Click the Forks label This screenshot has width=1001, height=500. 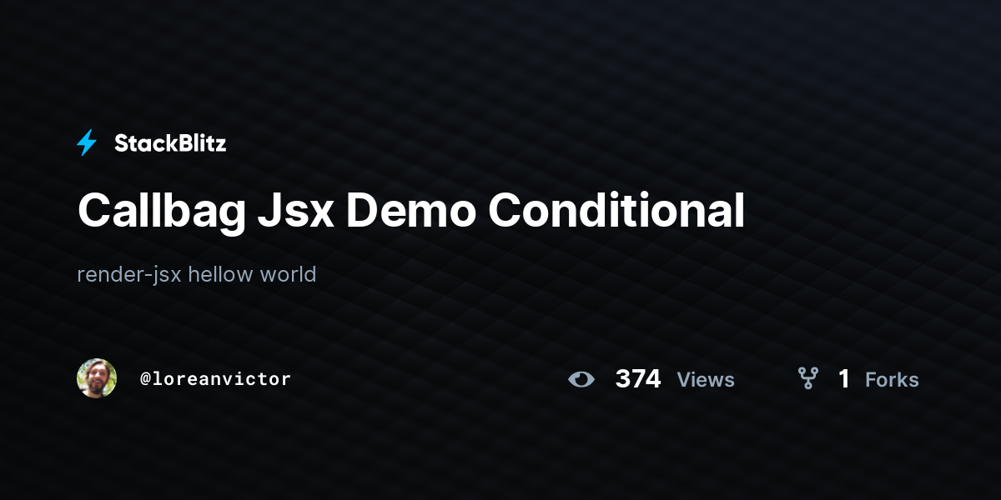[892, 380]
